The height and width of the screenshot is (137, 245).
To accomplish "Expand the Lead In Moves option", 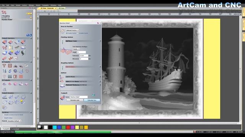I will (100, 77).
